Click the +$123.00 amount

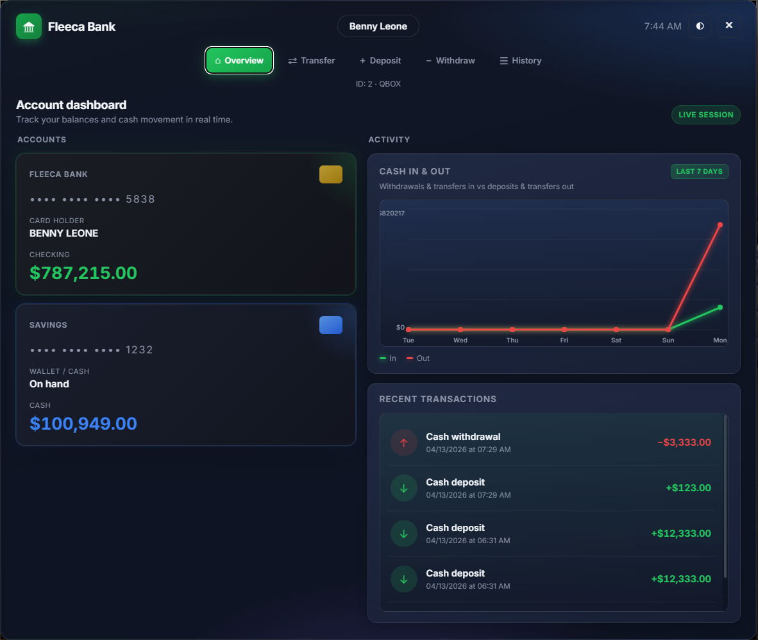click(688, 488)
